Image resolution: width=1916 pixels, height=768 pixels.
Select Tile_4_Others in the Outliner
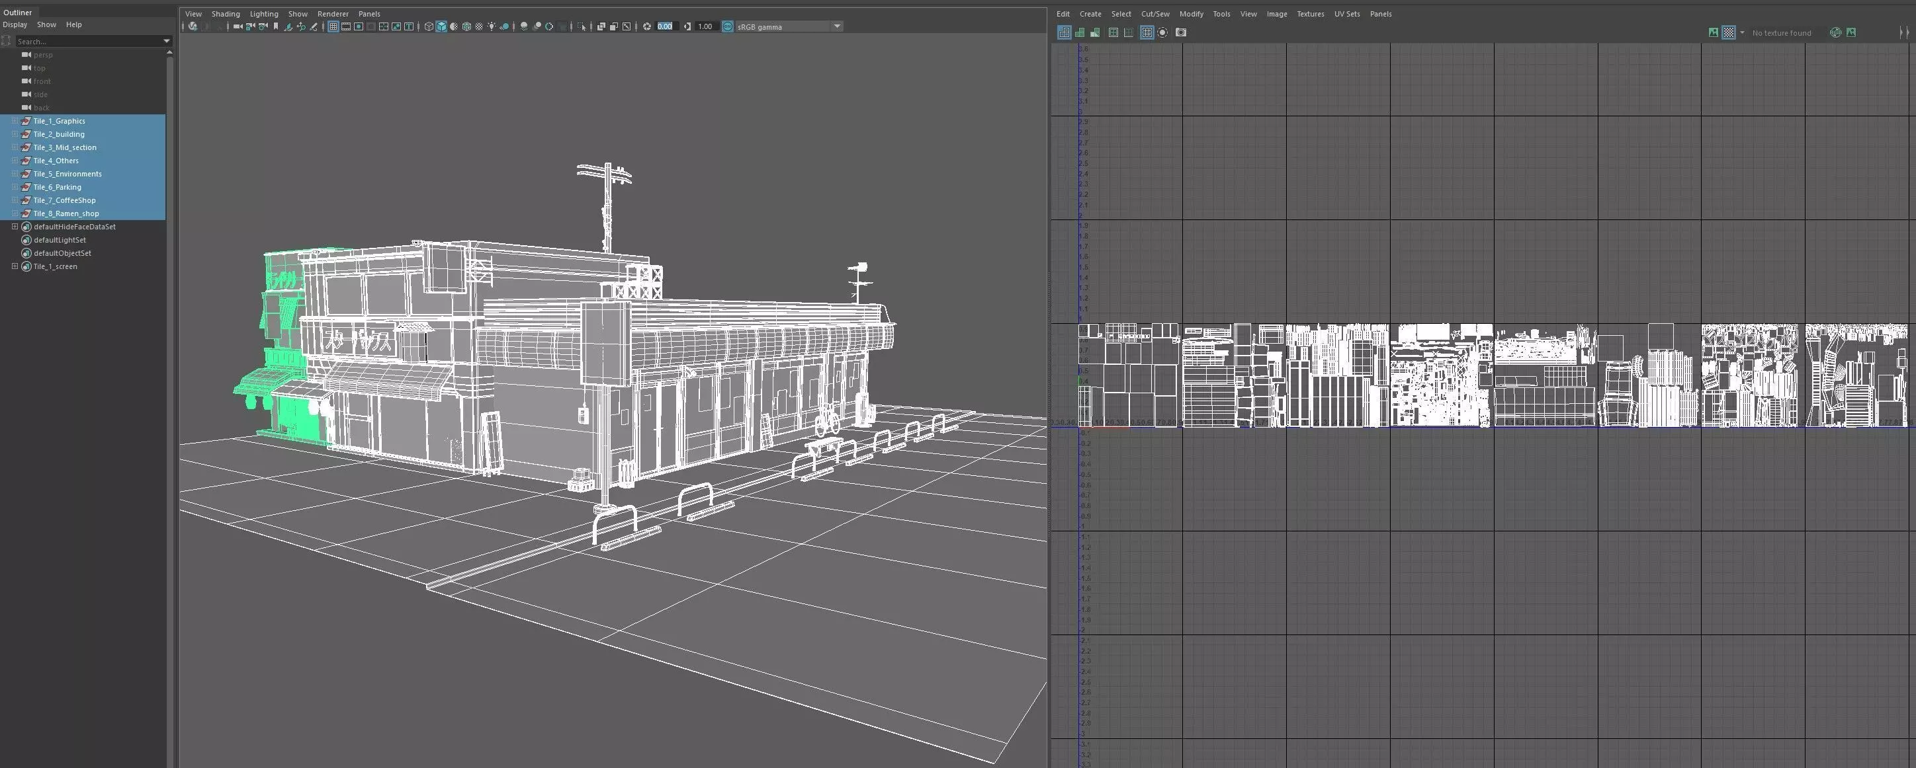pyautogui.click(x=56, y=161)
